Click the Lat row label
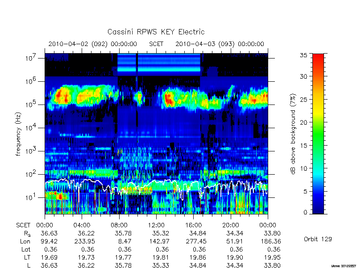 click(x=26, y=249)
